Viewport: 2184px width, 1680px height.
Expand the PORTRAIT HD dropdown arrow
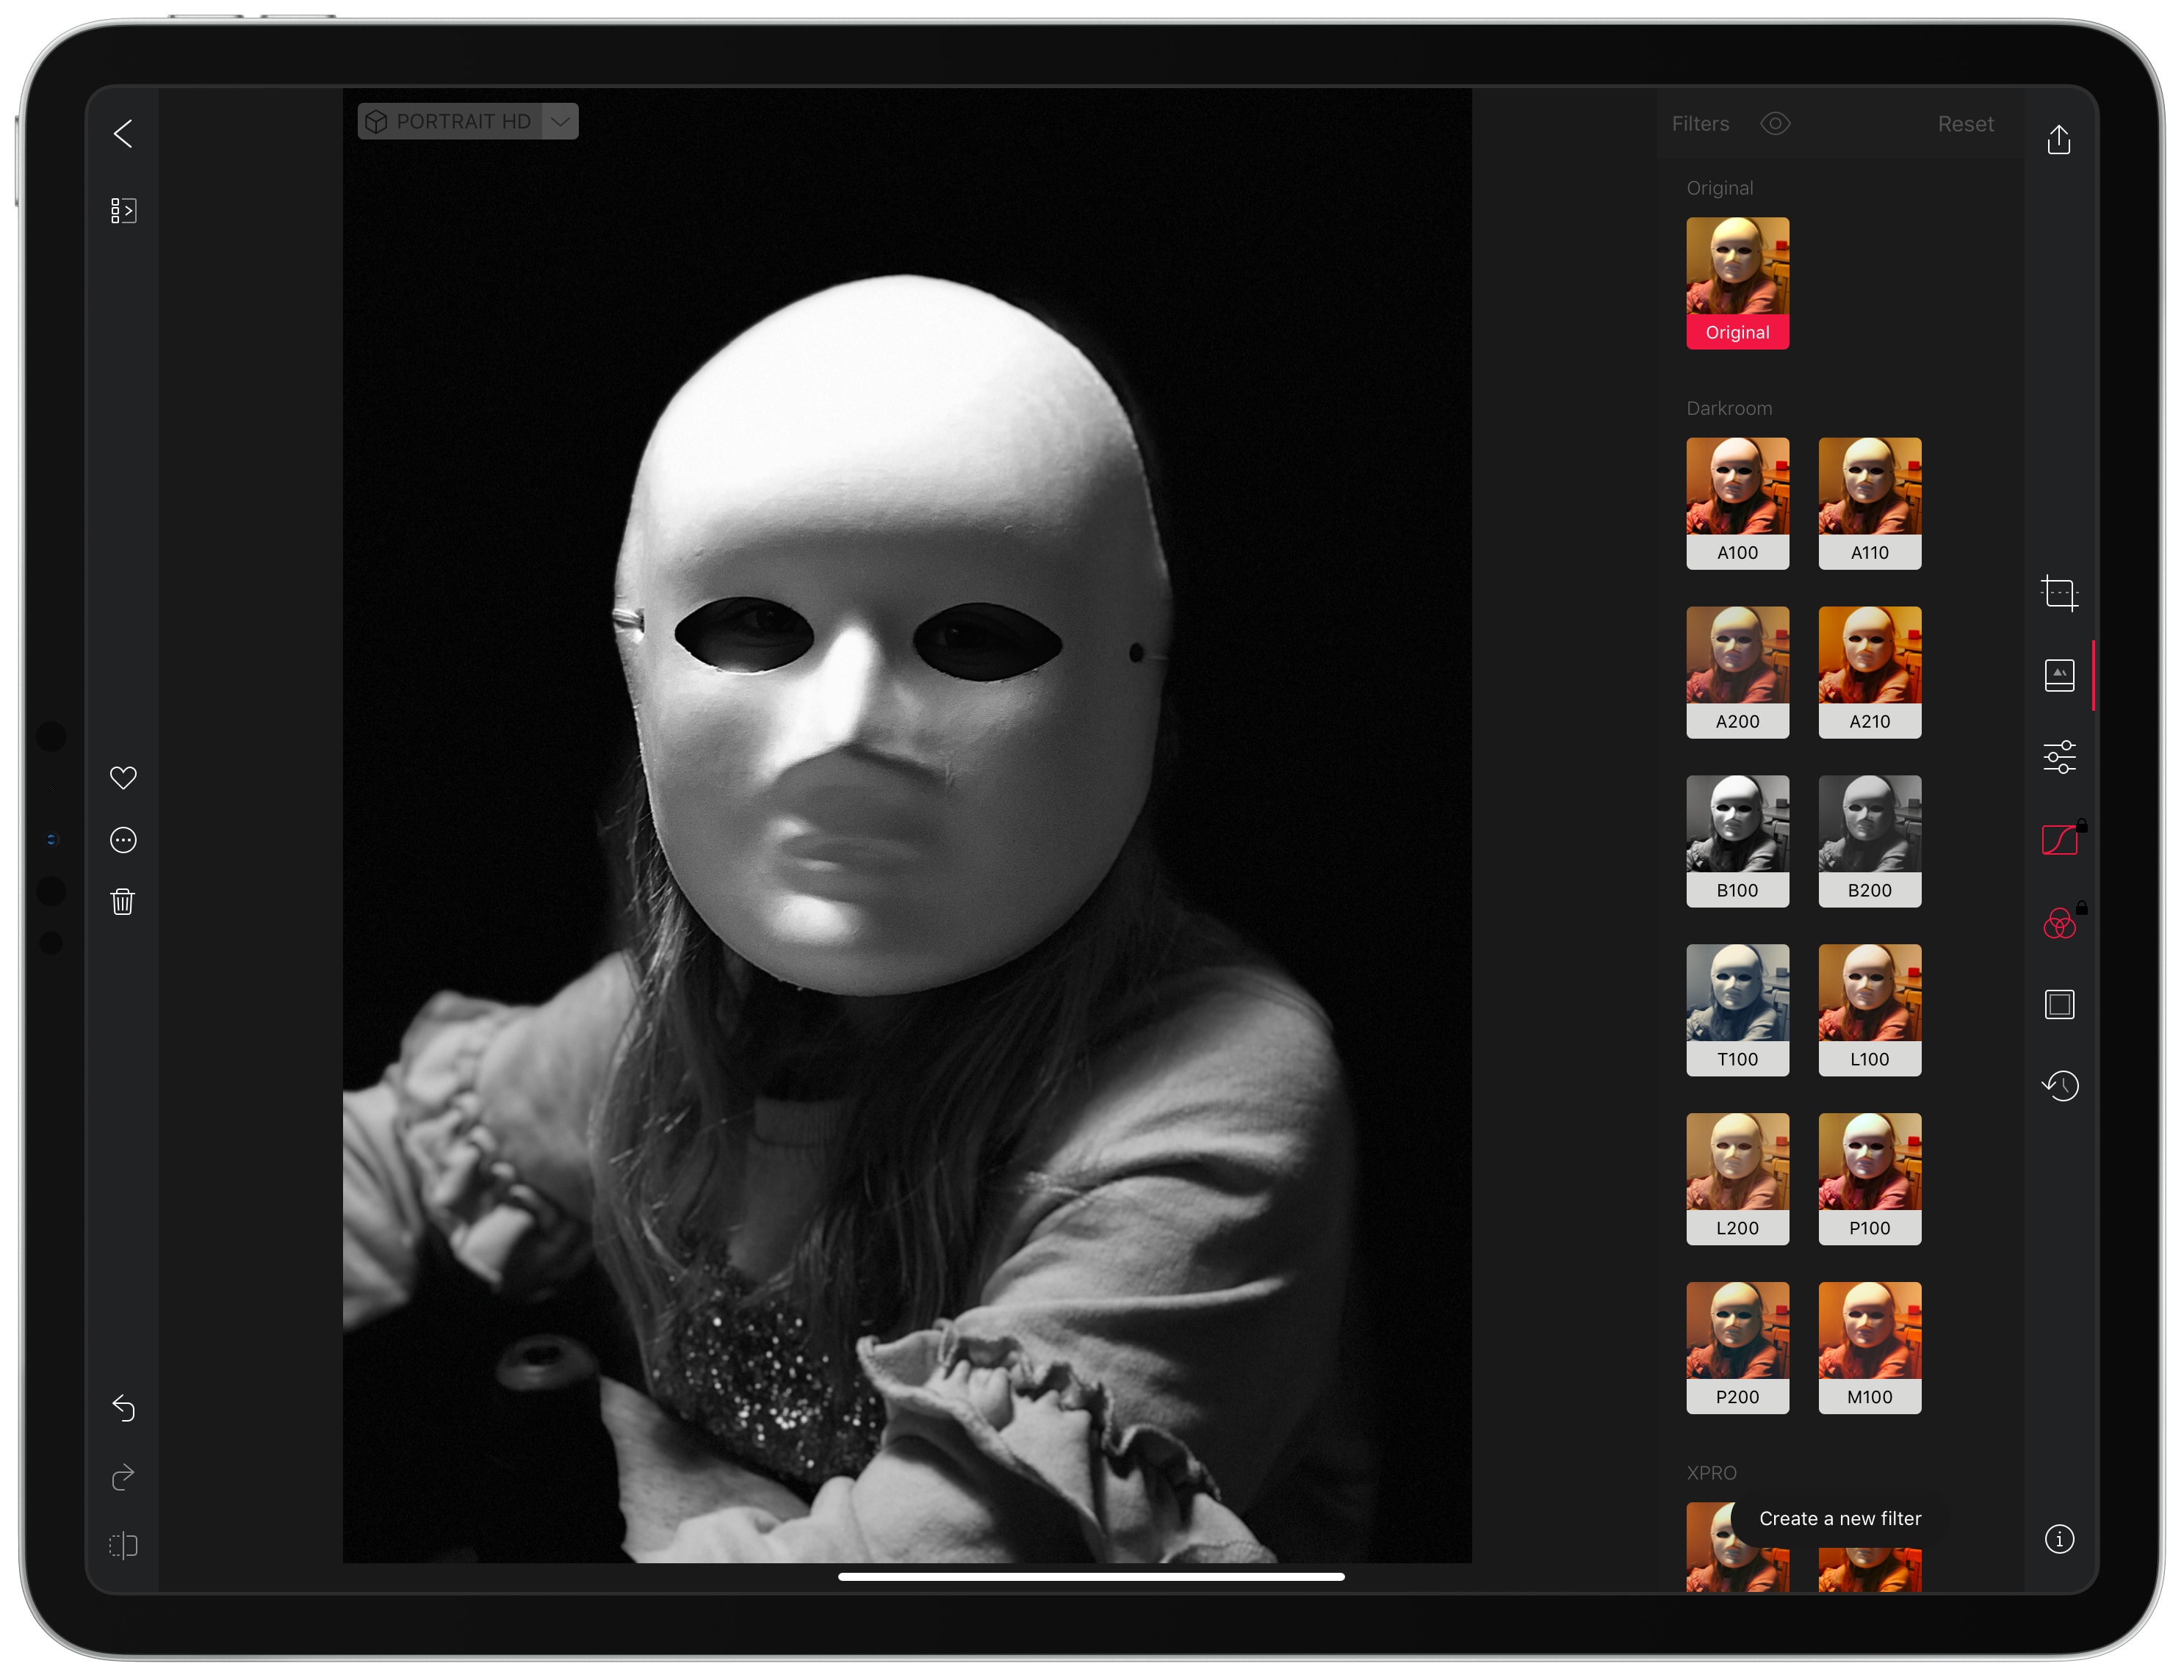click(560, 122)
